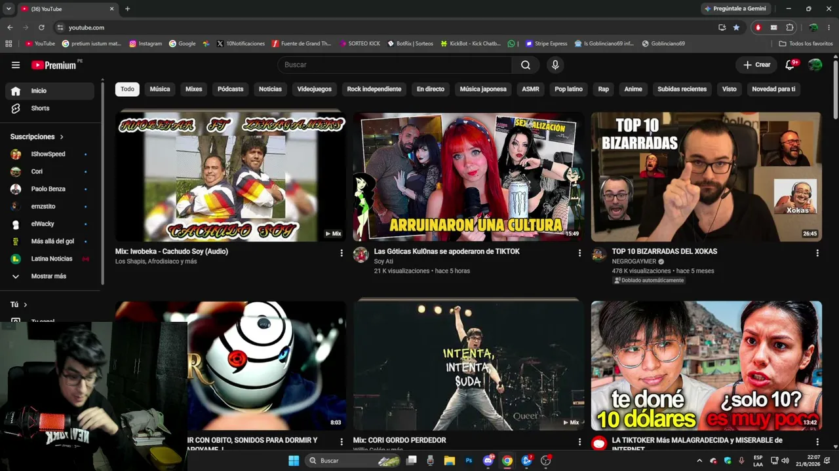
Task: Select the Rock independiente chip
Action: pos(374,89)
